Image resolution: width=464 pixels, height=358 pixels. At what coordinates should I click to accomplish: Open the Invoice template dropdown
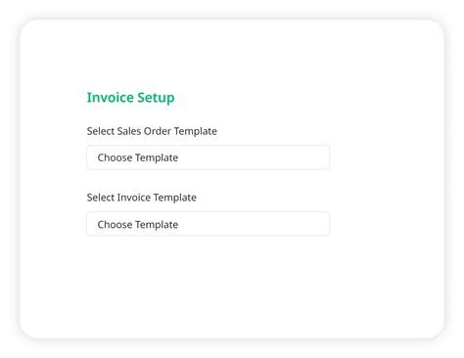[208, 224]
